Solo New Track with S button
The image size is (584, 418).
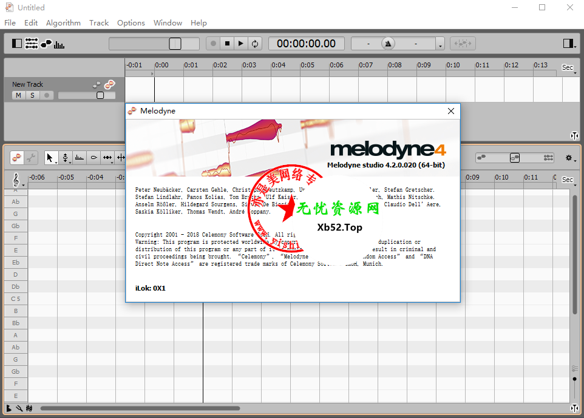(32, 95)
